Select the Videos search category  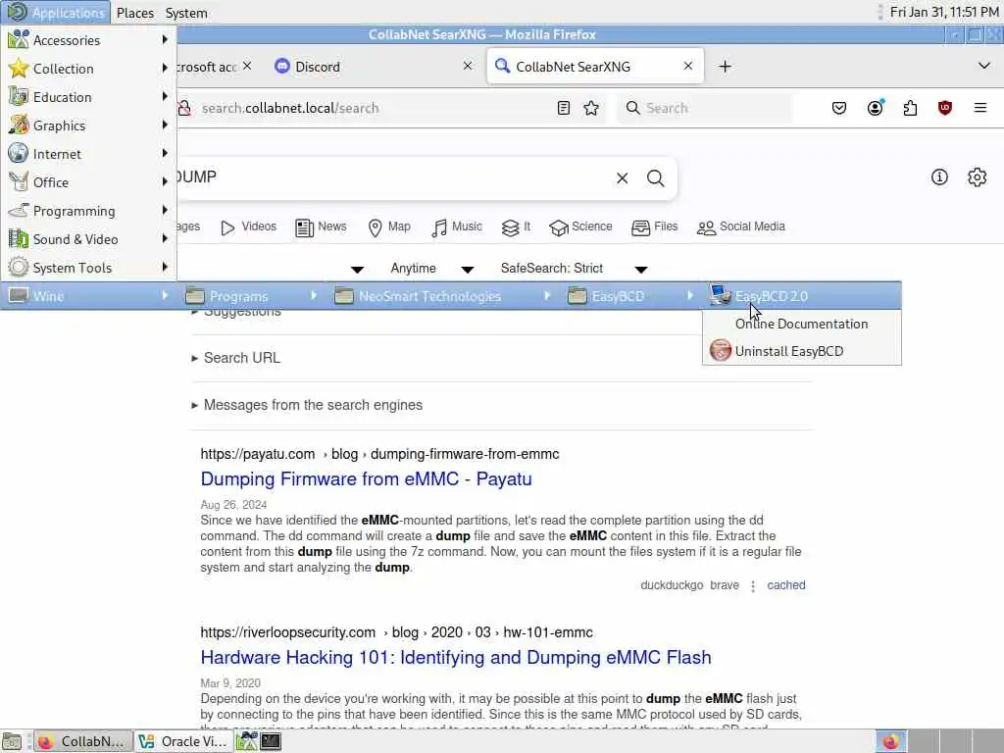tap(248, 227)
